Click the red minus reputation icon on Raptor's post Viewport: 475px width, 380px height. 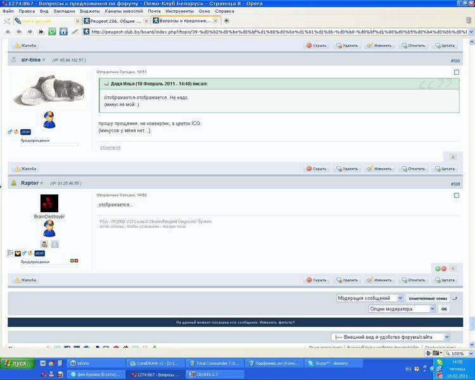[x=443, y=269]
